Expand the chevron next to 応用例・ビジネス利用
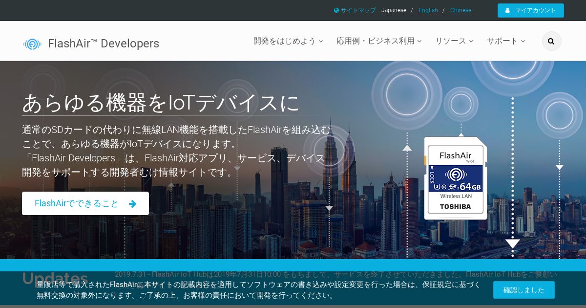This screenshot has height=308, width=586. (x=419, y=42)
